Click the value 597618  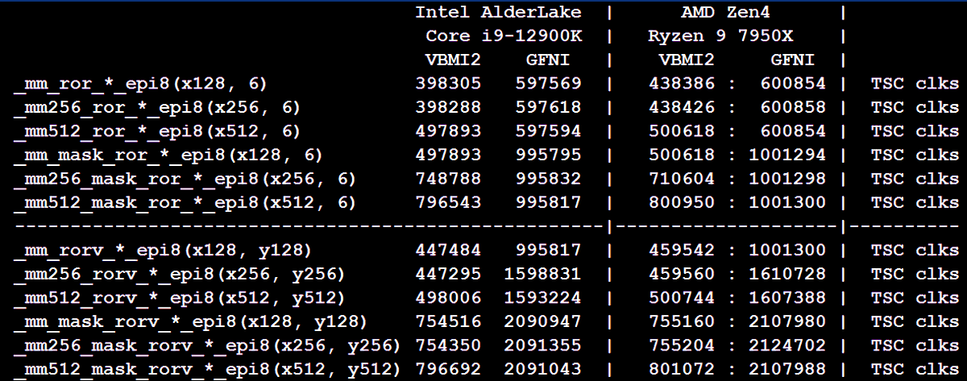(x=548, y=107)
